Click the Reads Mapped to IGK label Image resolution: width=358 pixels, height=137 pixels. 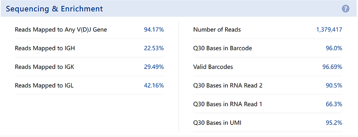pyautogui.click(x=44, y=67)
